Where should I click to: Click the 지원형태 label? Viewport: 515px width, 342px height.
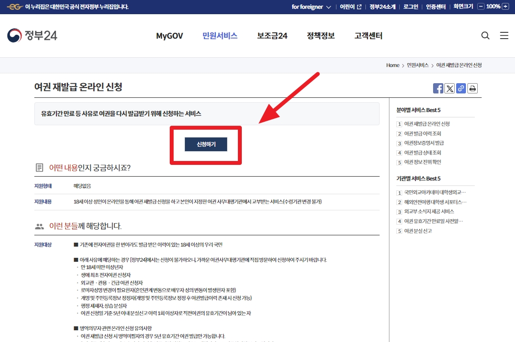click(x=43, y=186)
